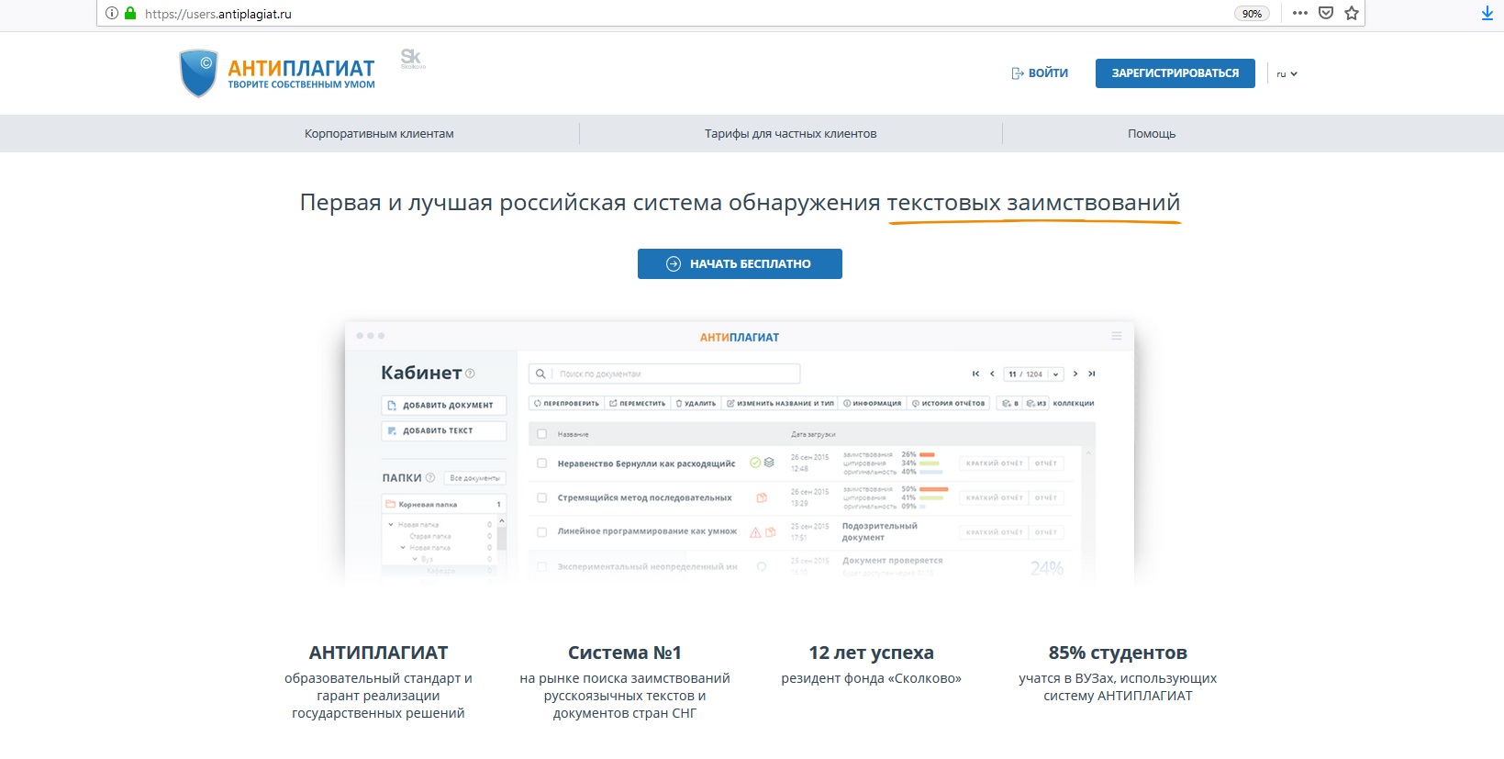The height and width of the screenshot is (759, 1504).
Task: Open the browser downloads arrow
Action: click(1487, 13)
